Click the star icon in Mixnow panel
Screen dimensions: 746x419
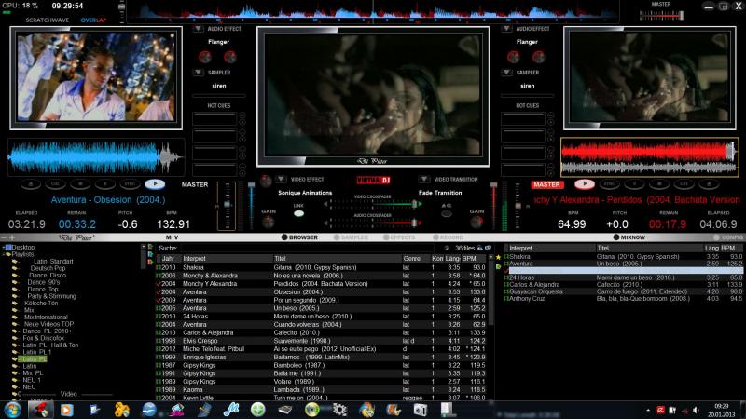498,257
